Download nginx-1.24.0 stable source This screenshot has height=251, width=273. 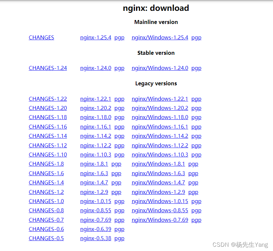96,68
